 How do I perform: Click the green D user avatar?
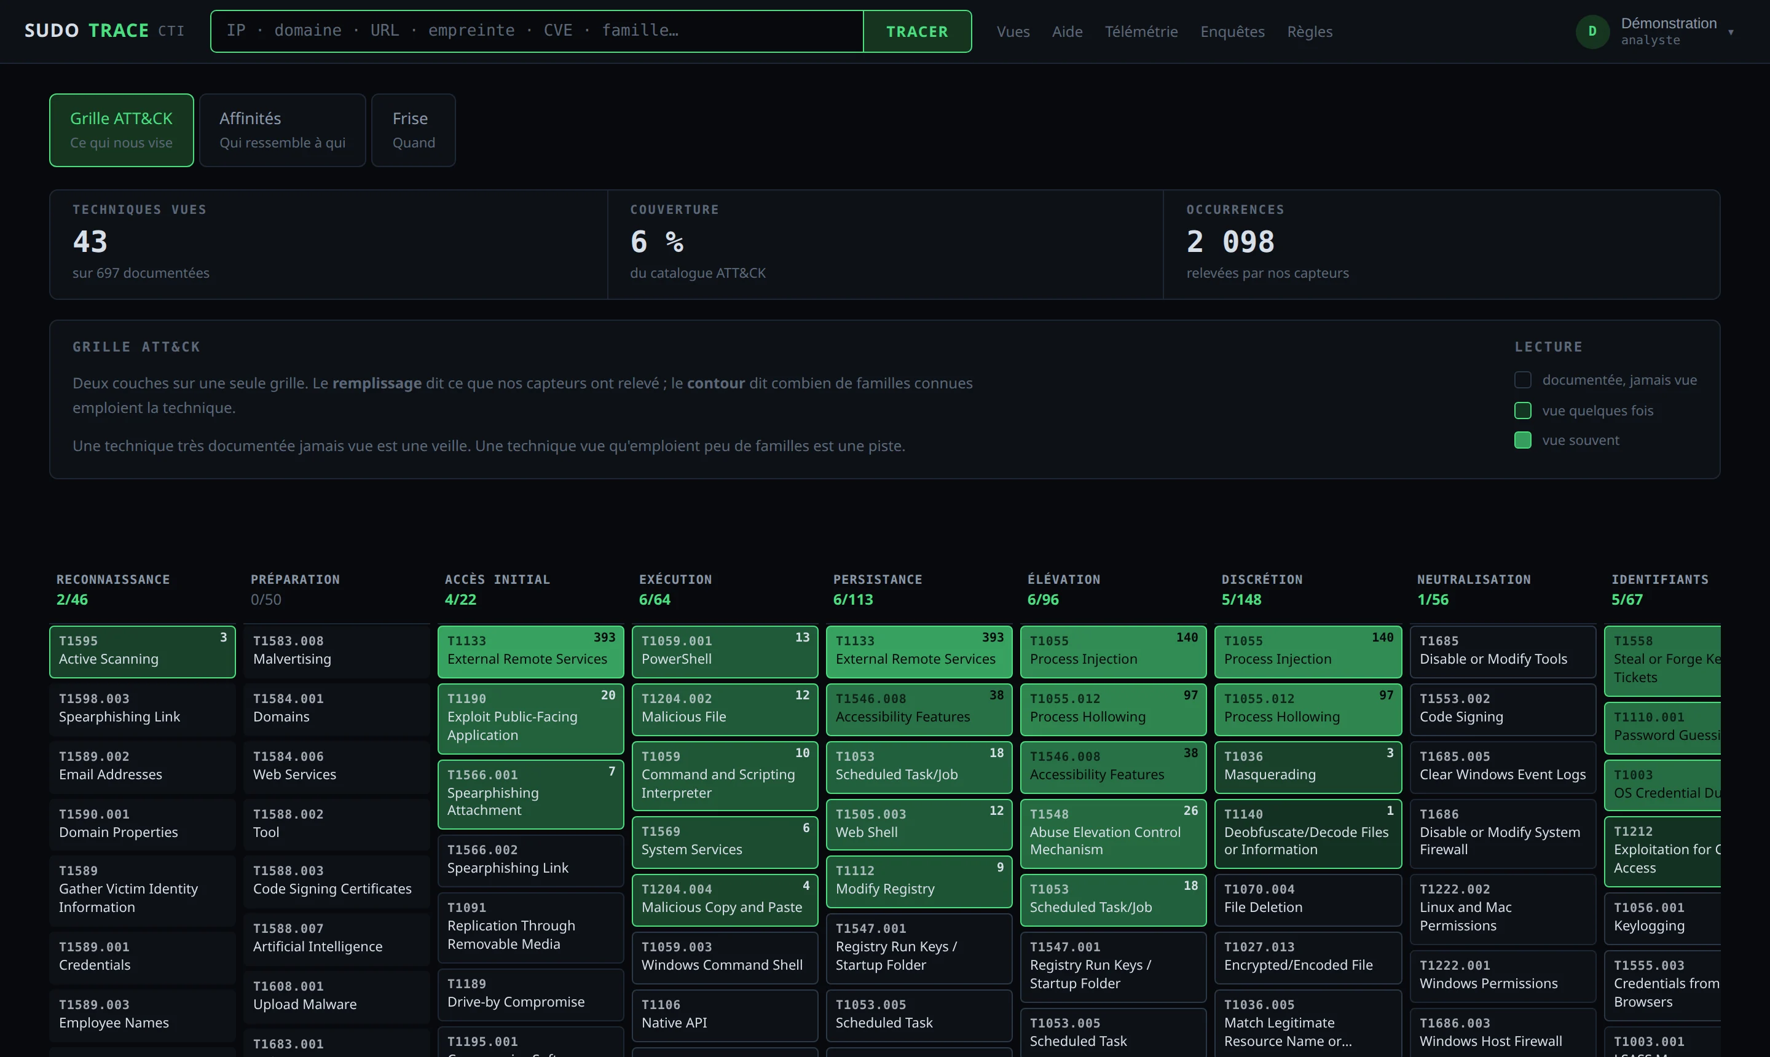tap(1592, 31)
